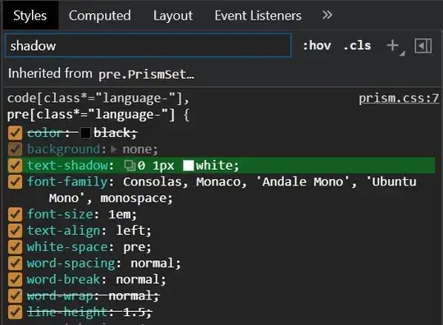Disable the text-shadow property checkbox

(15, 166)
